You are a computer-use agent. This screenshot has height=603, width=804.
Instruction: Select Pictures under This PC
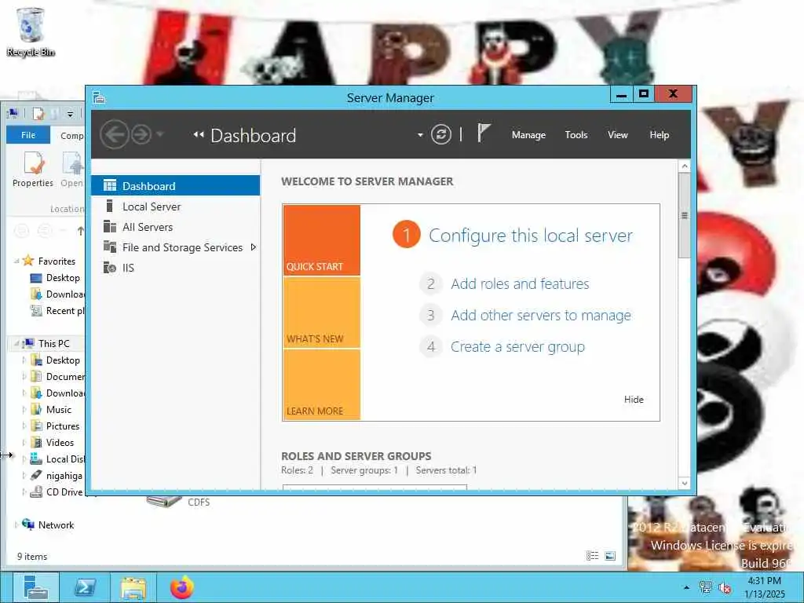tap(63, 426)
